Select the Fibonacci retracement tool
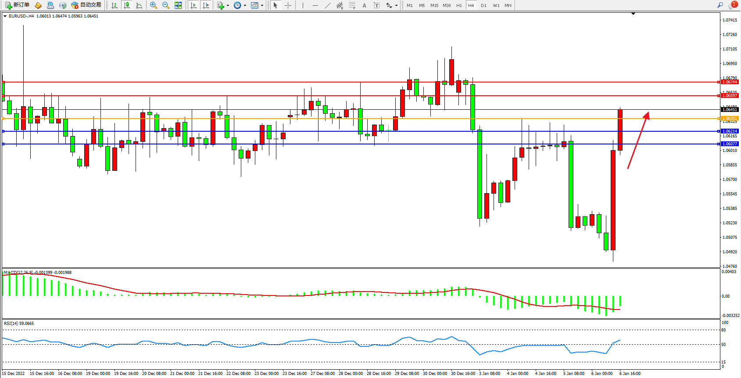 coord(352,5)
